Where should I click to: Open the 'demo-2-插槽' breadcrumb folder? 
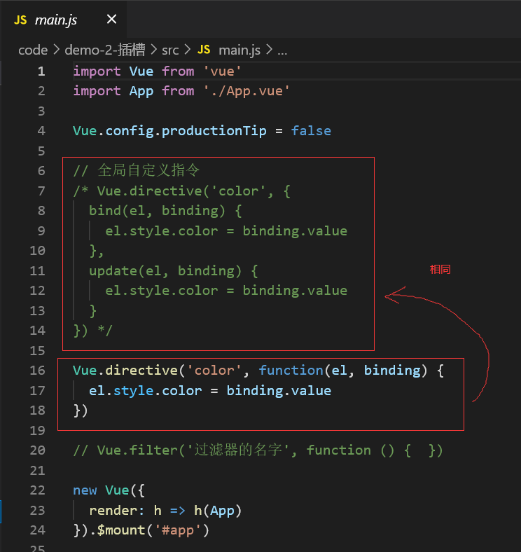click(104, 50)
